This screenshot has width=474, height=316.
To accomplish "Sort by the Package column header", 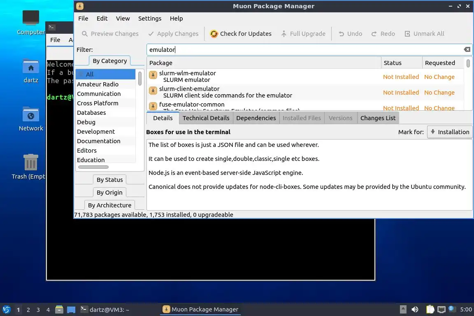I will coord(264,63).
